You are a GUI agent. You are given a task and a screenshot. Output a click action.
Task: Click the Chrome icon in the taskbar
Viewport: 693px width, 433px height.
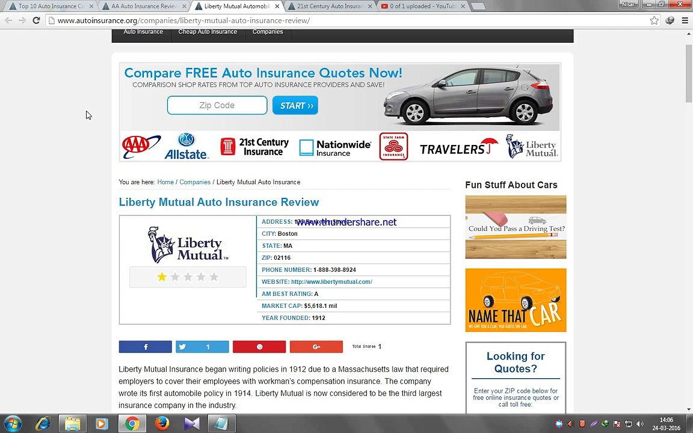pyautogui.click(x=132, y=424)
